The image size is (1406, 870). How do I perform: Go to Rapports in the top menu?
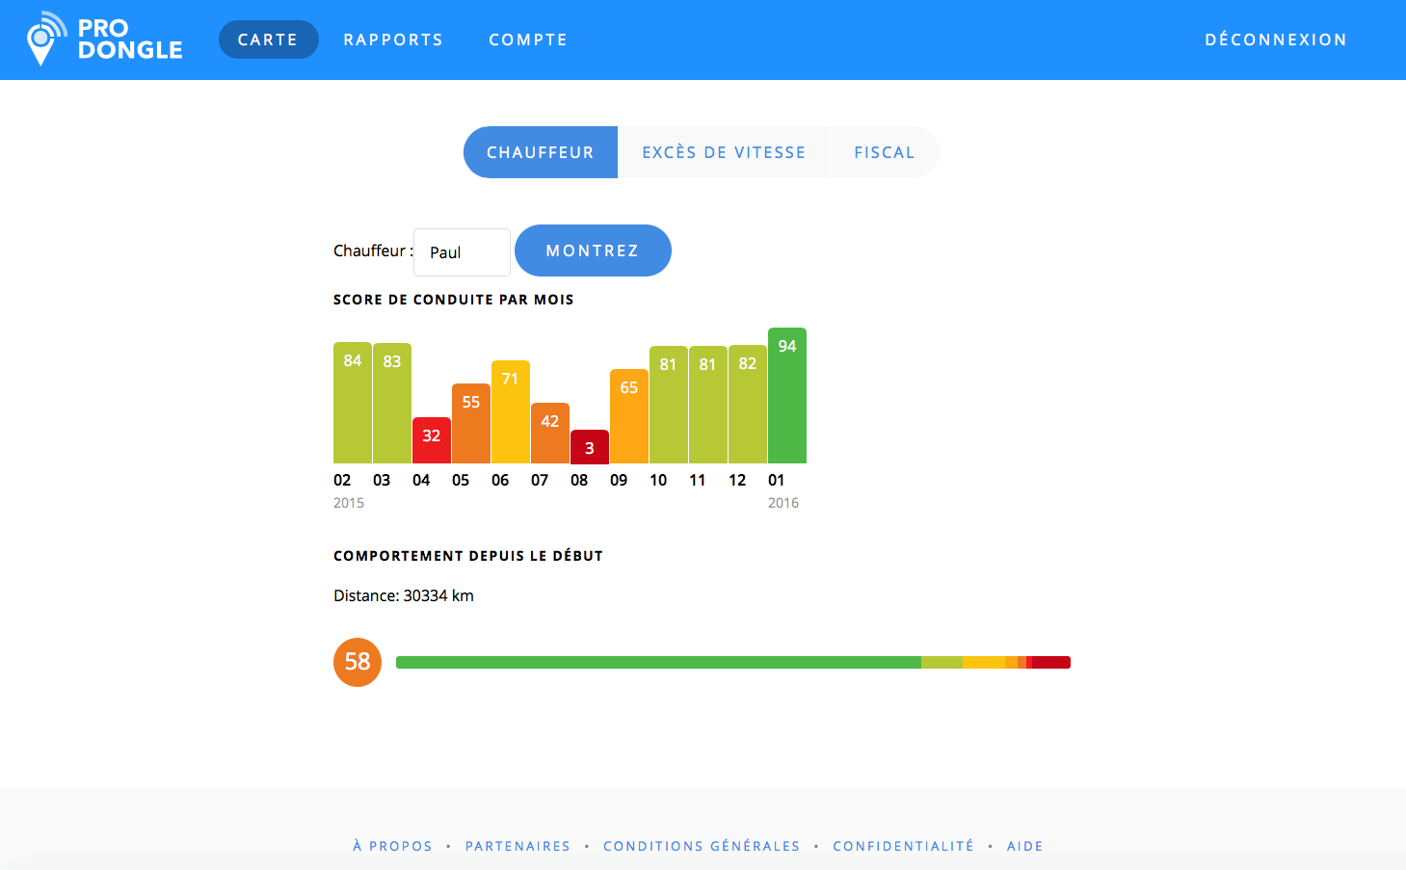pyautogui.click(x=393, y=40)
